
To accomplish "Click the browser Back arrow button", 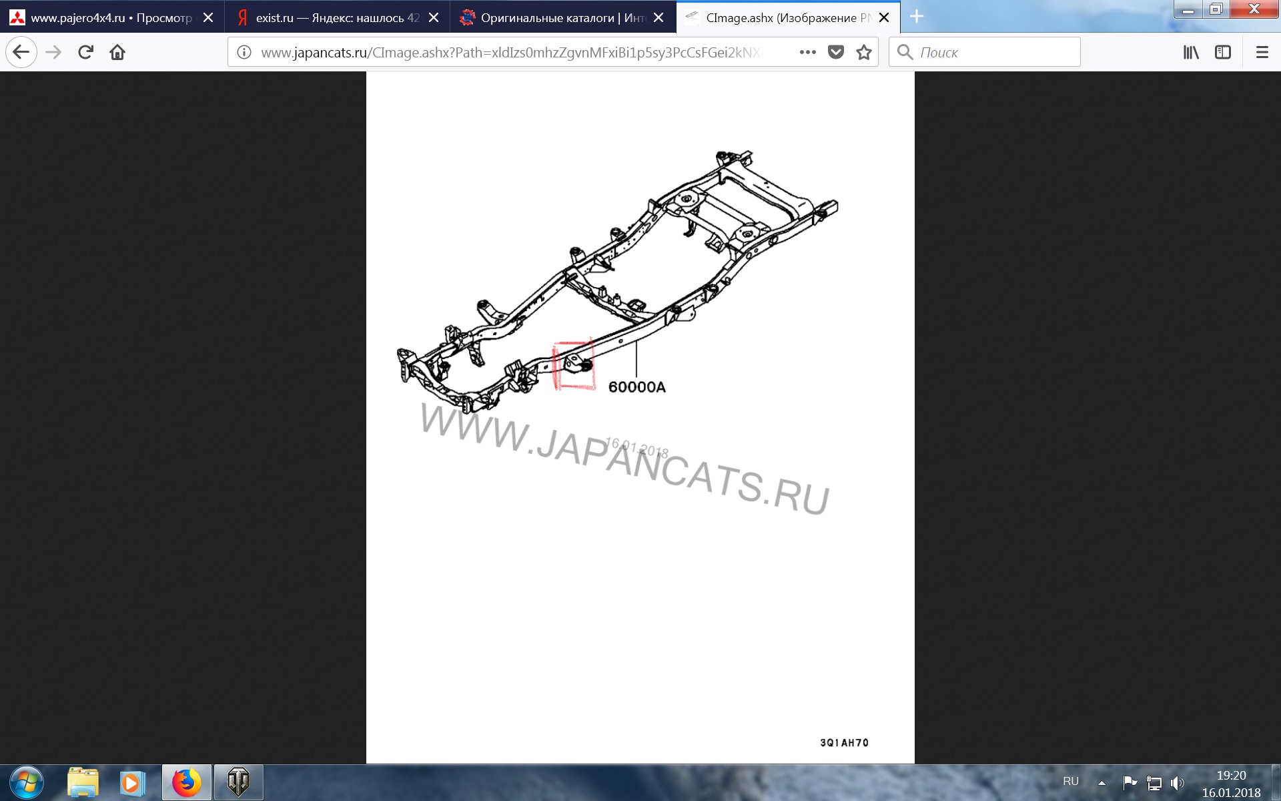I will [x=21, y=52].
